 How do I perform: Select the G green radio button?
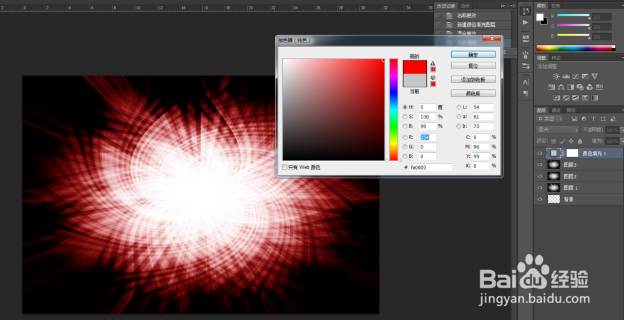(x=405, y=147)
